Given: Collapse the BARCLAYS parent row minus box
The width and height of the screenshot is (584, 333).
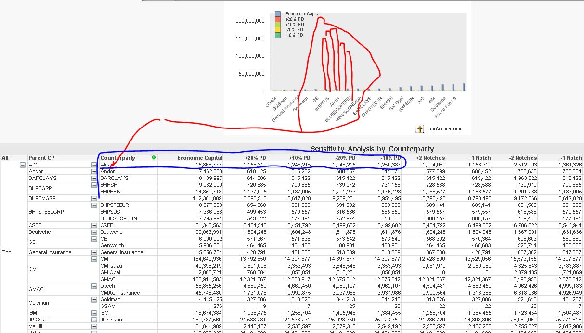Looking at the screenshot, I should click(94, 178).
